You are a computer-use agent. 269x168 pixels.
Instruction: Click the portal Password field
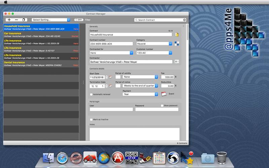[x=157, y=109]
